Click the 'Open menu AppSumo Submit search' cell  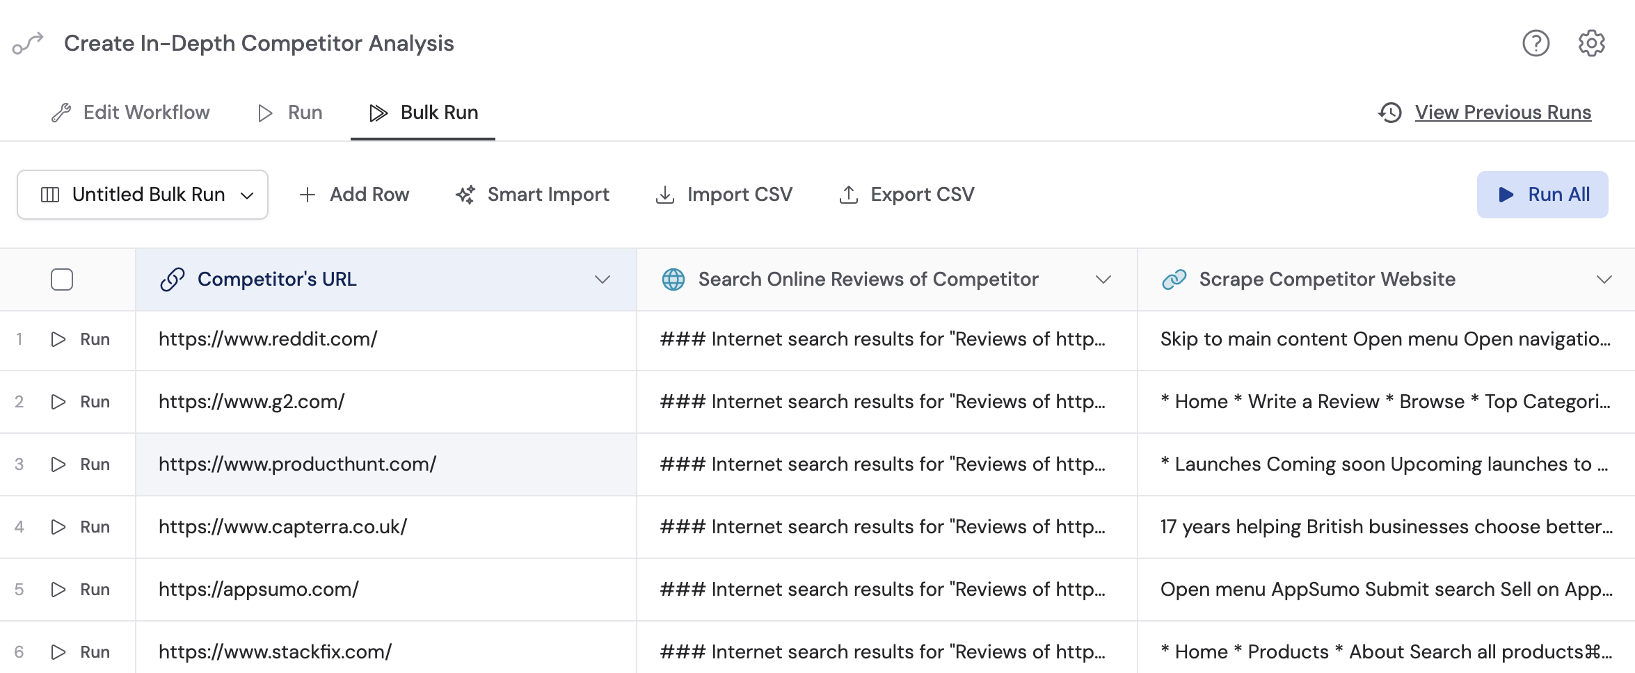coord(1386,590)
